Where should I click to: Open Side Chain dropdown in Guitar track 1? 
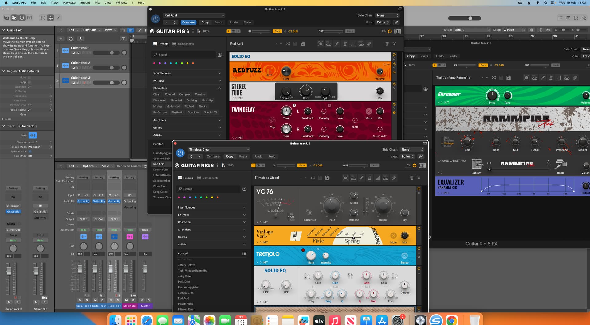point(412,150)
